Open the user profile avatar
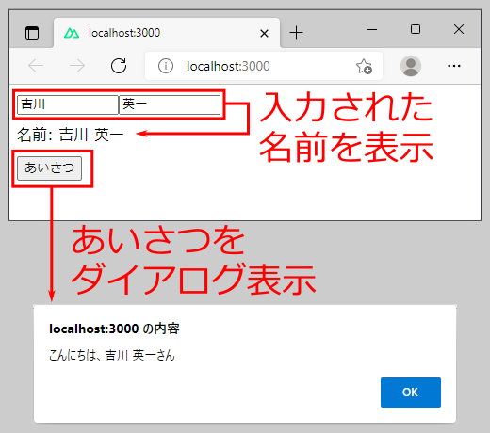Image resolution: width=490 pixels, height=433 pixels. 411,66
